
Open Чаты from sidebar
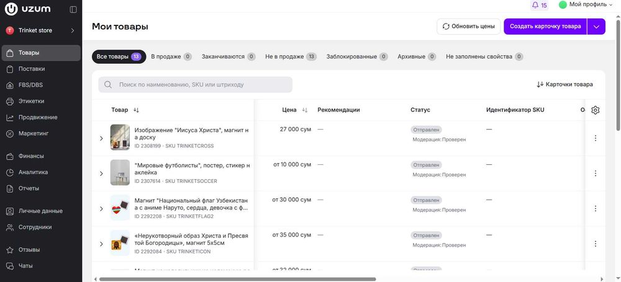click(25, 266)
